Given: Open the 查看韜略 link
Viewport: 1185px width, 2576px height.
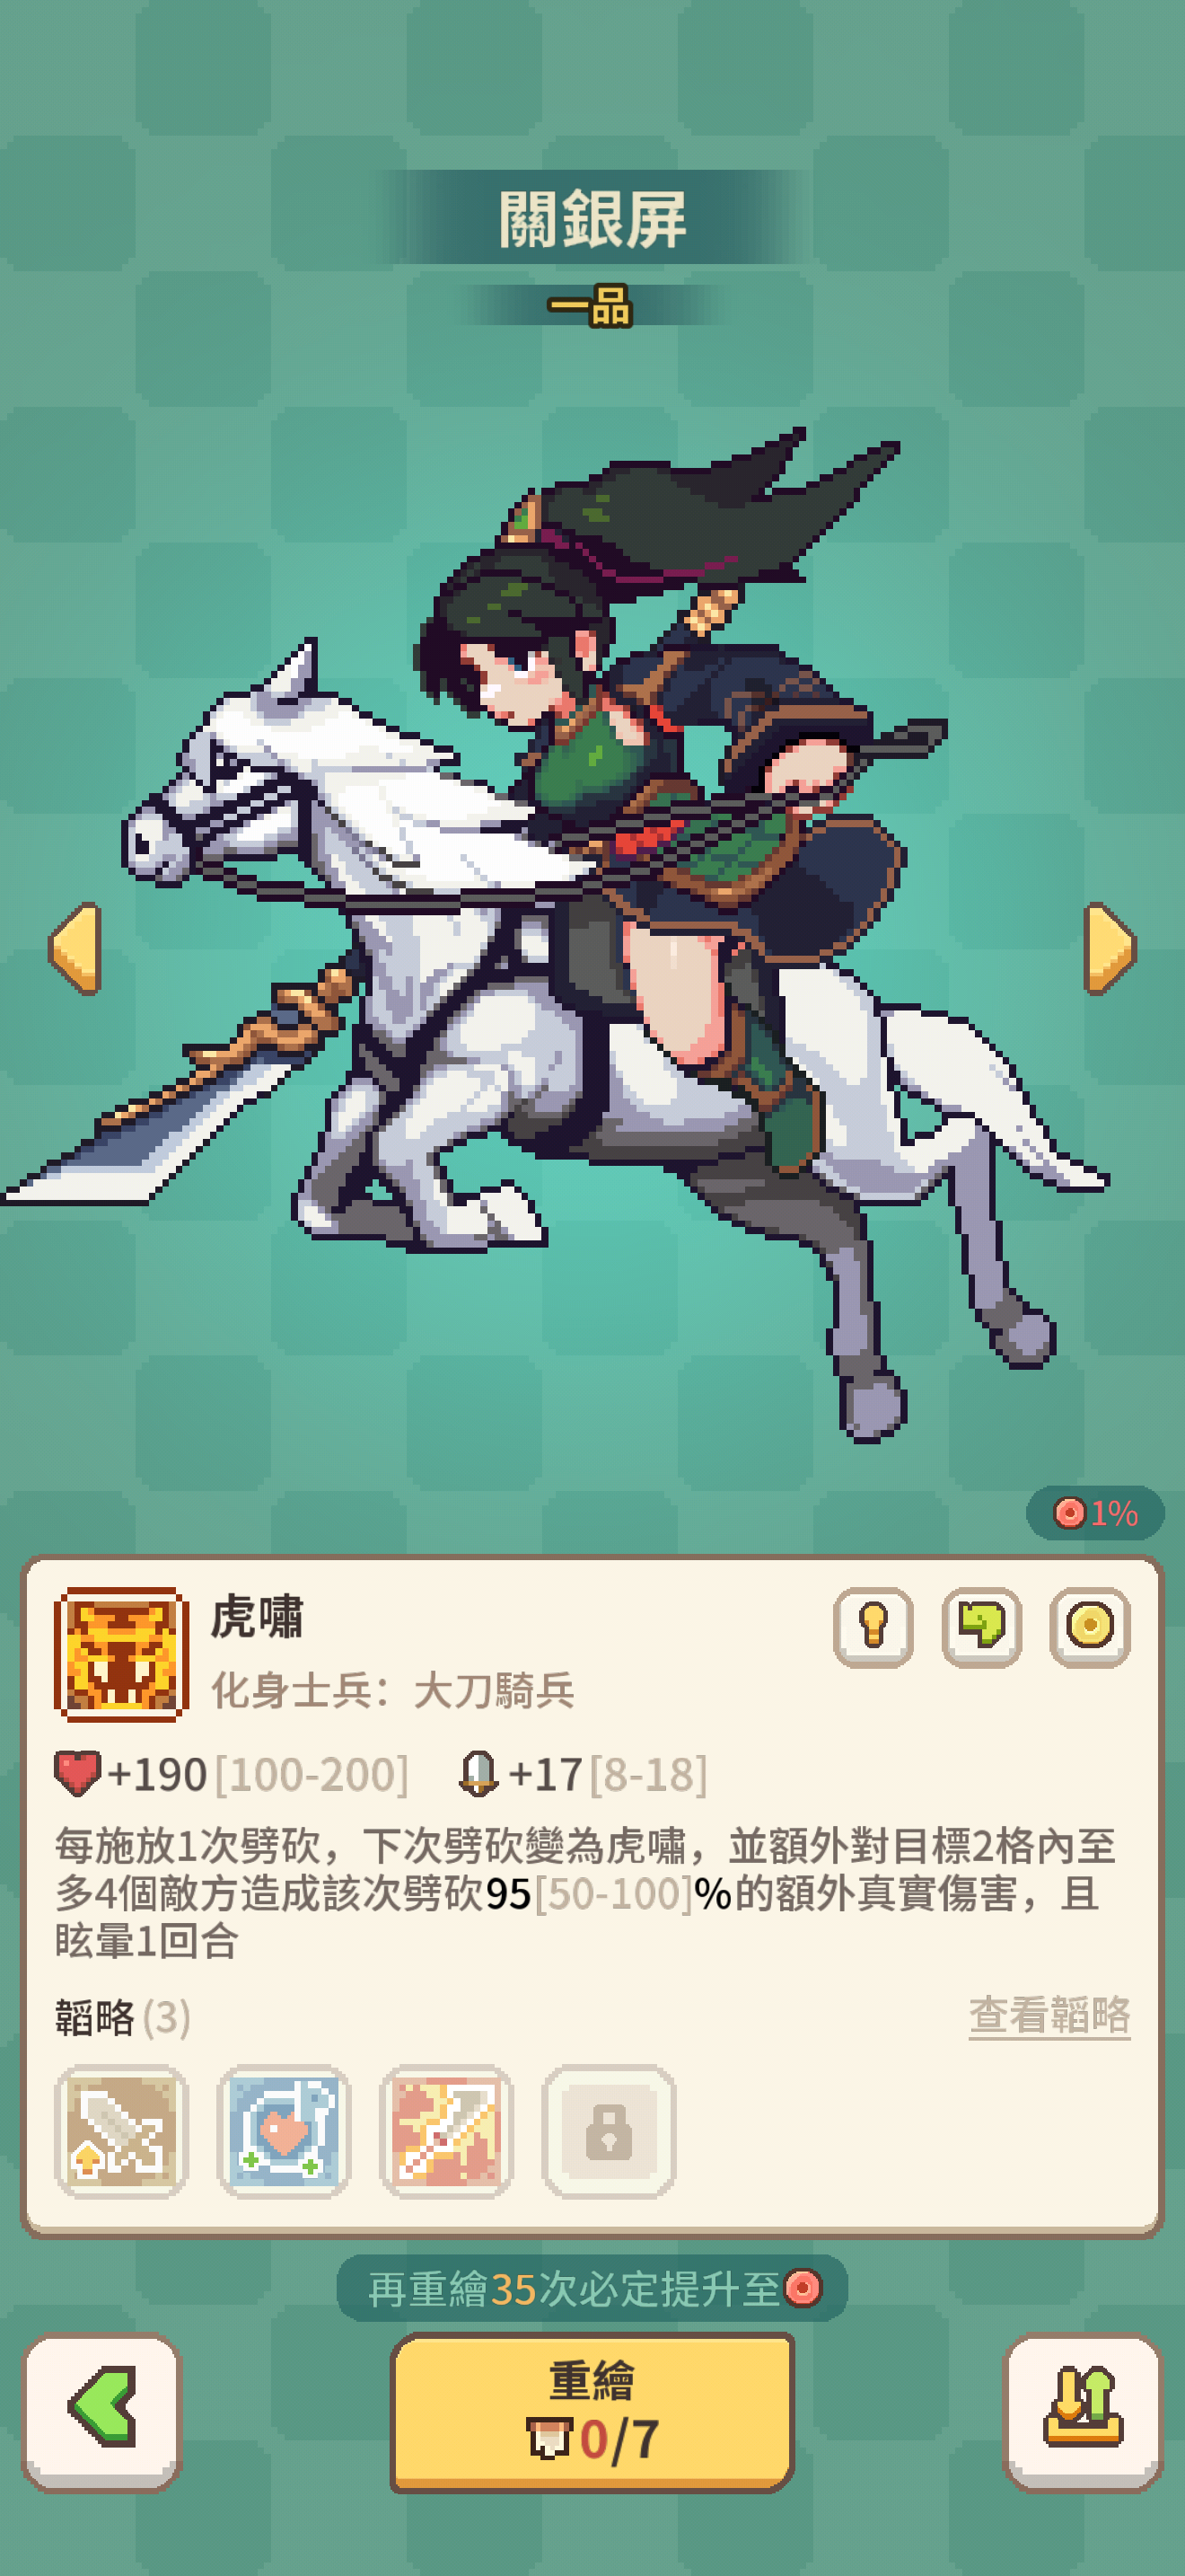Looking at the screenshot, I should [1049, 2015].
